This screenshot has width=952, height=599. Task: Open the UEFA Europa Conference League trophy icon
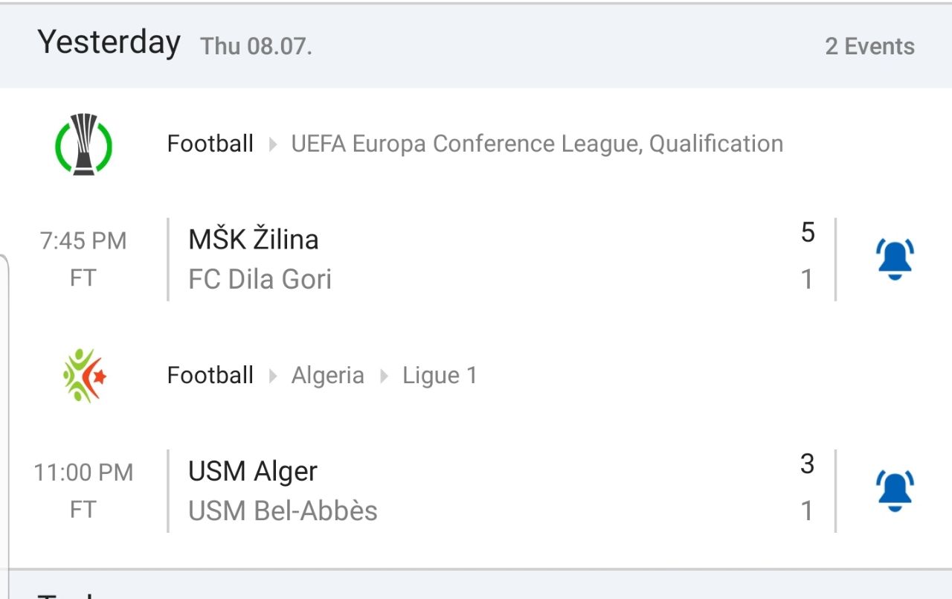tap(84, 144)
